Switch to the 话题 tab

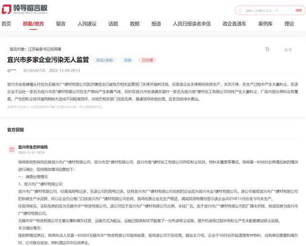click(x=113, y=24)
